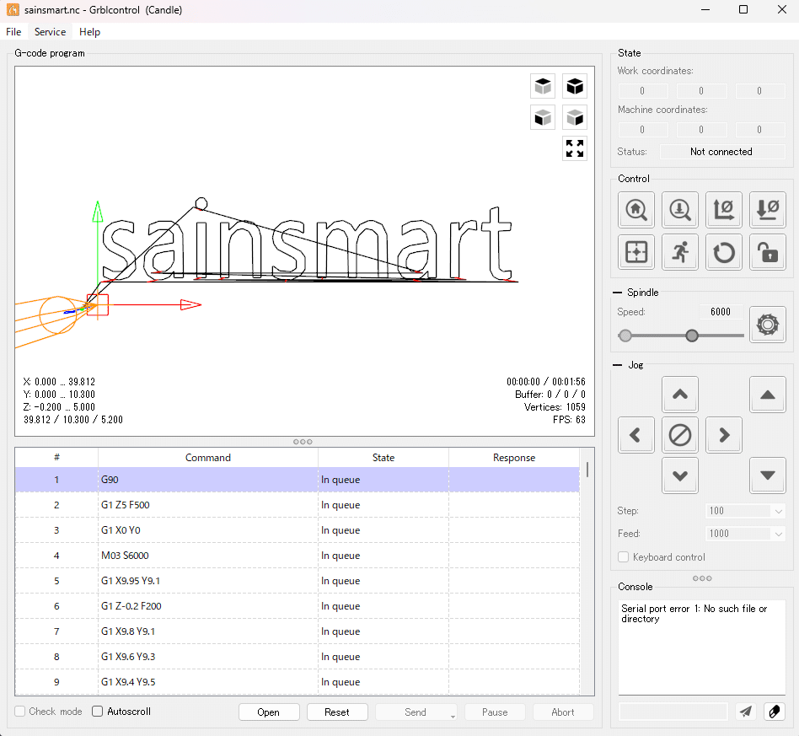This screenshot has height=736, width=799.
Task: Clear the console output
Action: tap(775, 712)
